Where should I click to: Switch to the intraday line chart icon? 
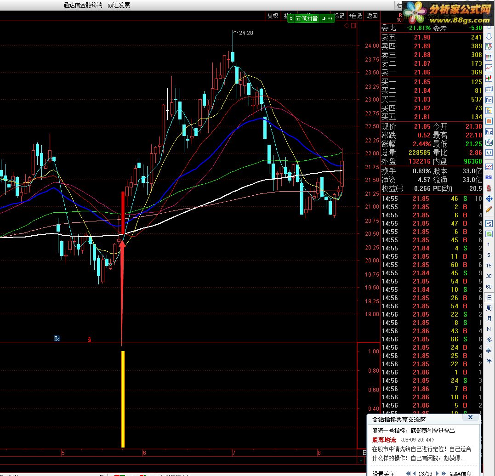(x=489, y=68)
